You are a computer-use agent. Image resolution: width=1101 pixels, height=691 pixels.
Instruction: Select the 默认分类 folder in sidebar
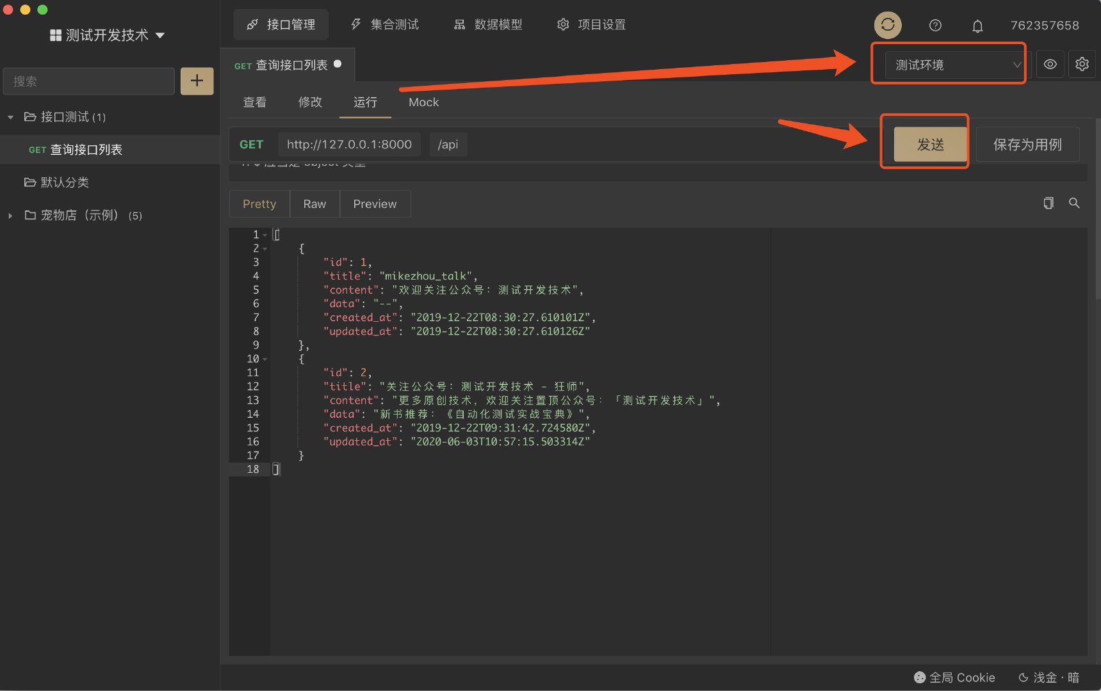coord(65,182)
